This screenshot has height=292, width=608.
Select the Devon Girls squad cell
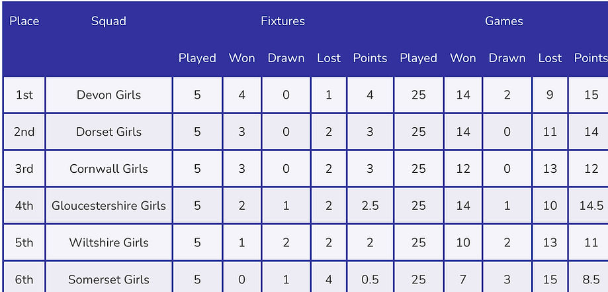tap(109, 95)
